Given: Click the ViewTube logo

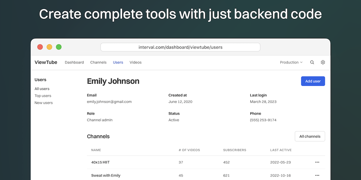Looking at the screenshot, I should click(46, 63).
